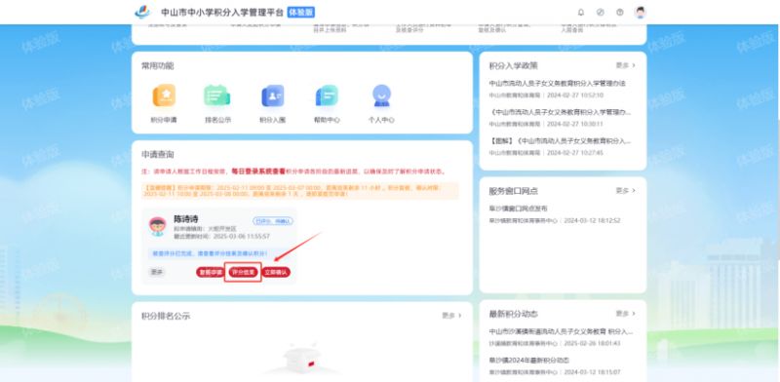780x382 pixels.
Task: Open 帮助中心 teal document icon
Action: (327, 95)
